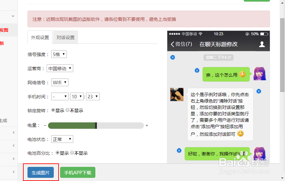Tap the contact profile icon in chat header
285x181 pixels.
[262, 44]
